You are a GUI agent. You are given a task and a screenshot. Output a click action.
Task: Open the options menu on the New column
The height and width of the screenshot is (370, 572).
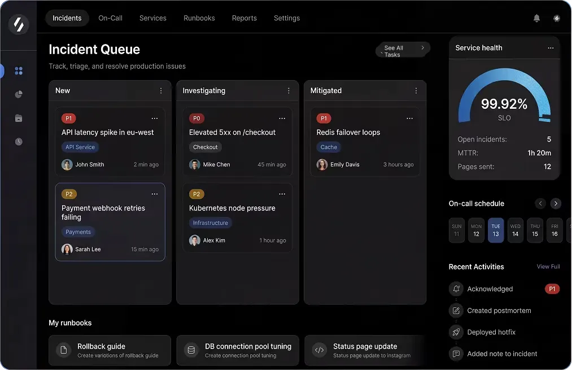click(161, 90)
